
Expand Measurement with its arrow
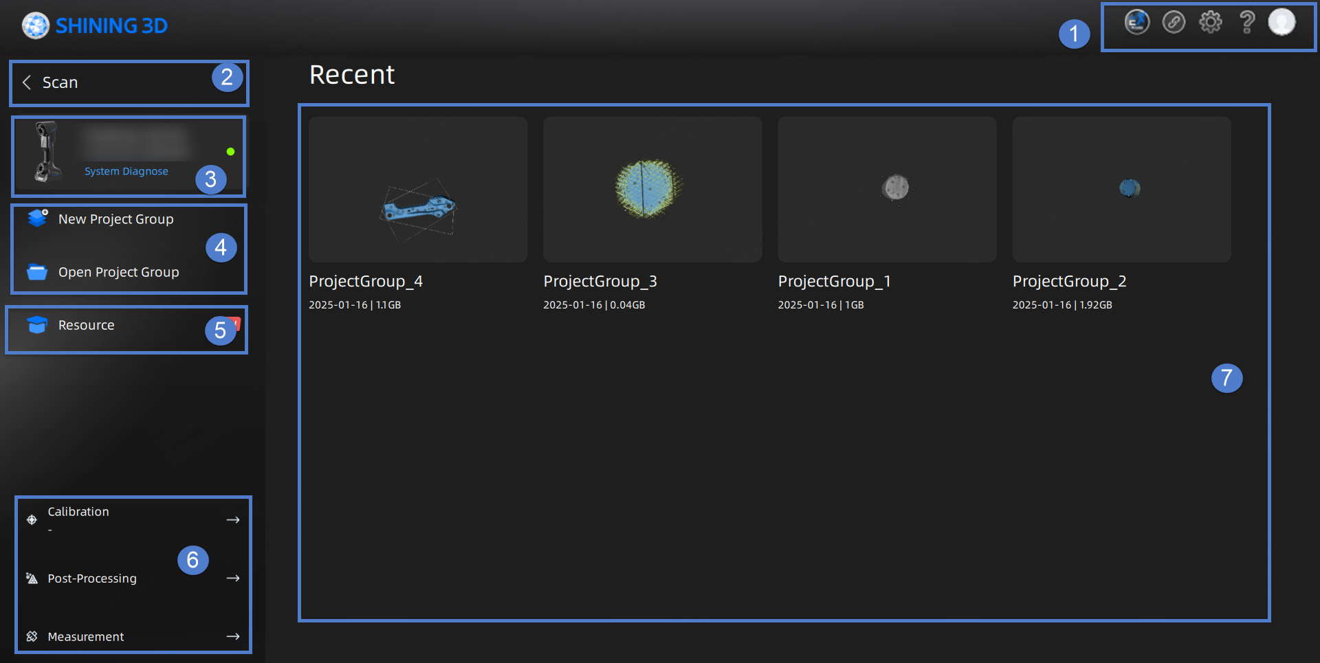[x=233, y=637]
